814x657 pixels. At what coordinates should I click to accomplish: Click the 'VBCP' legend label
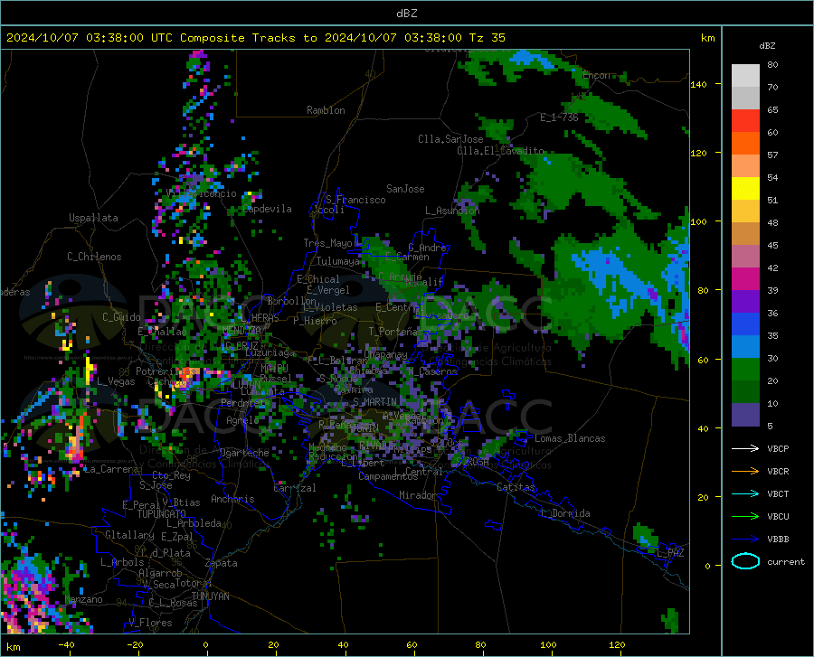click(778, 448)
